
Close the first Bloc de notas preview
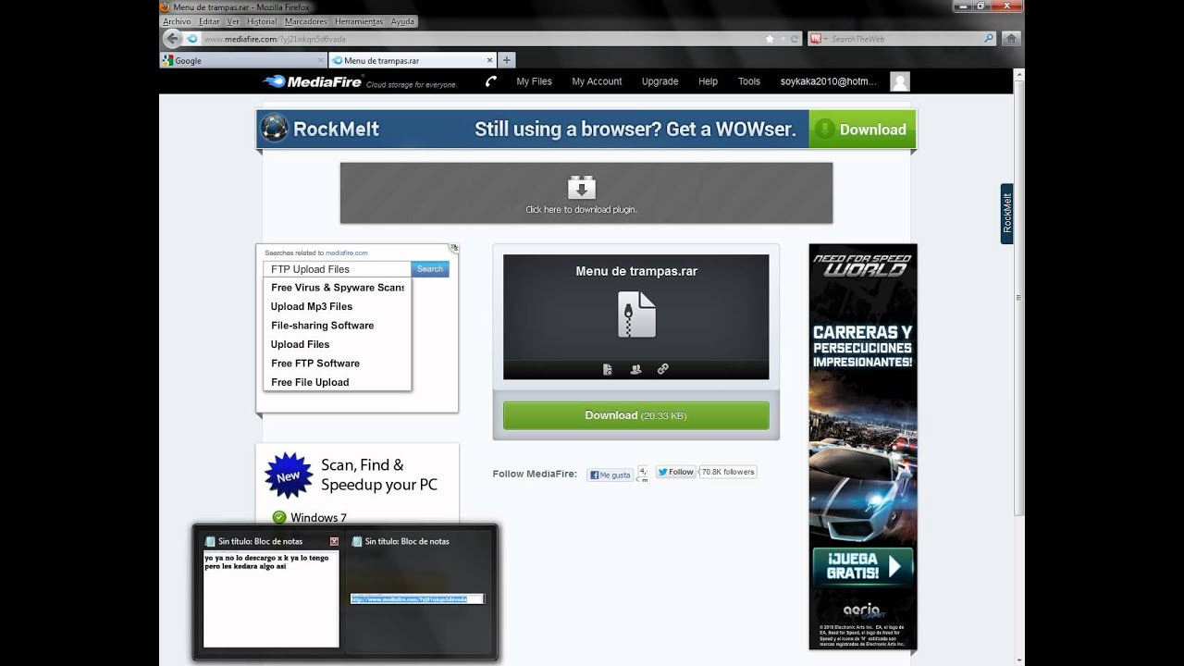coord(334,541)
